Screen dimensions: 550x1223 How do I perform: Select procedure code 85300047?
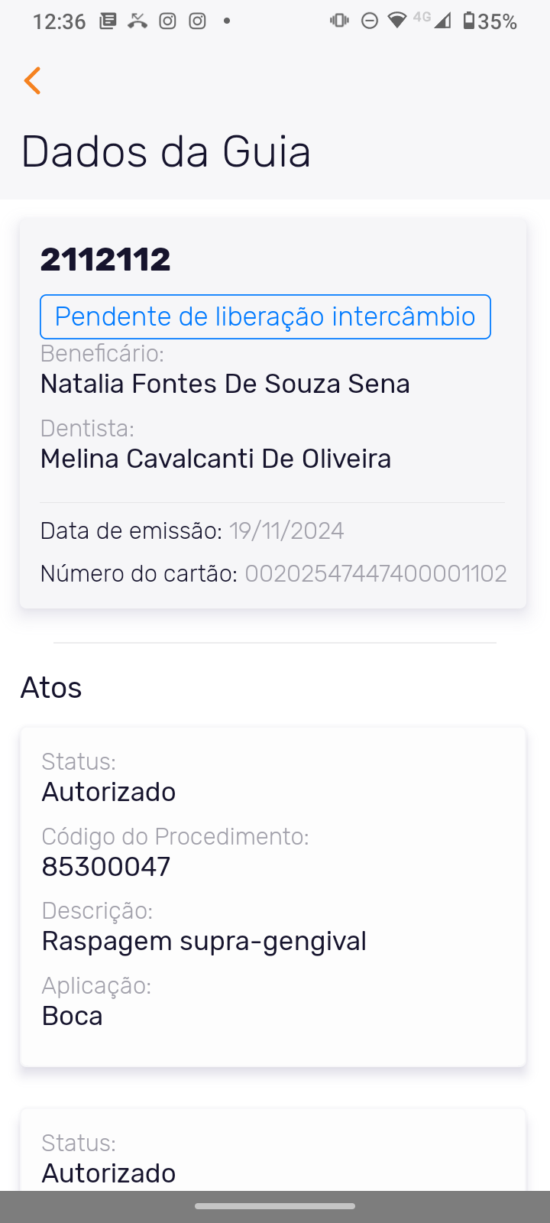tap(106, 866)
